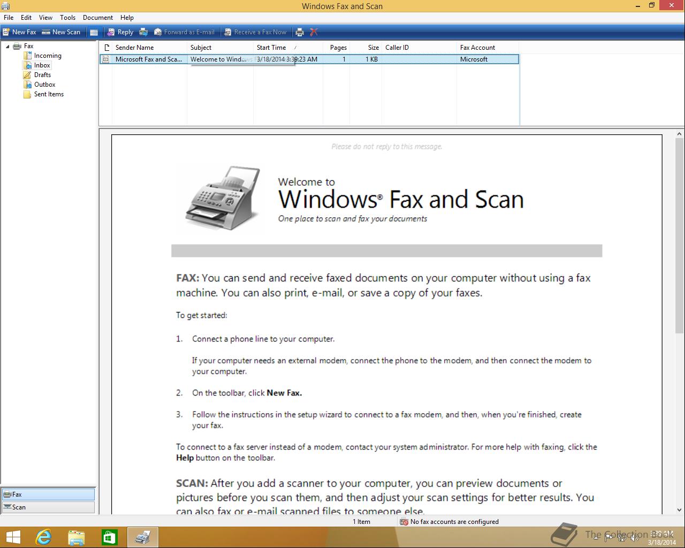
Task: Click the Drafts folder icon
Action: [27, 75]
